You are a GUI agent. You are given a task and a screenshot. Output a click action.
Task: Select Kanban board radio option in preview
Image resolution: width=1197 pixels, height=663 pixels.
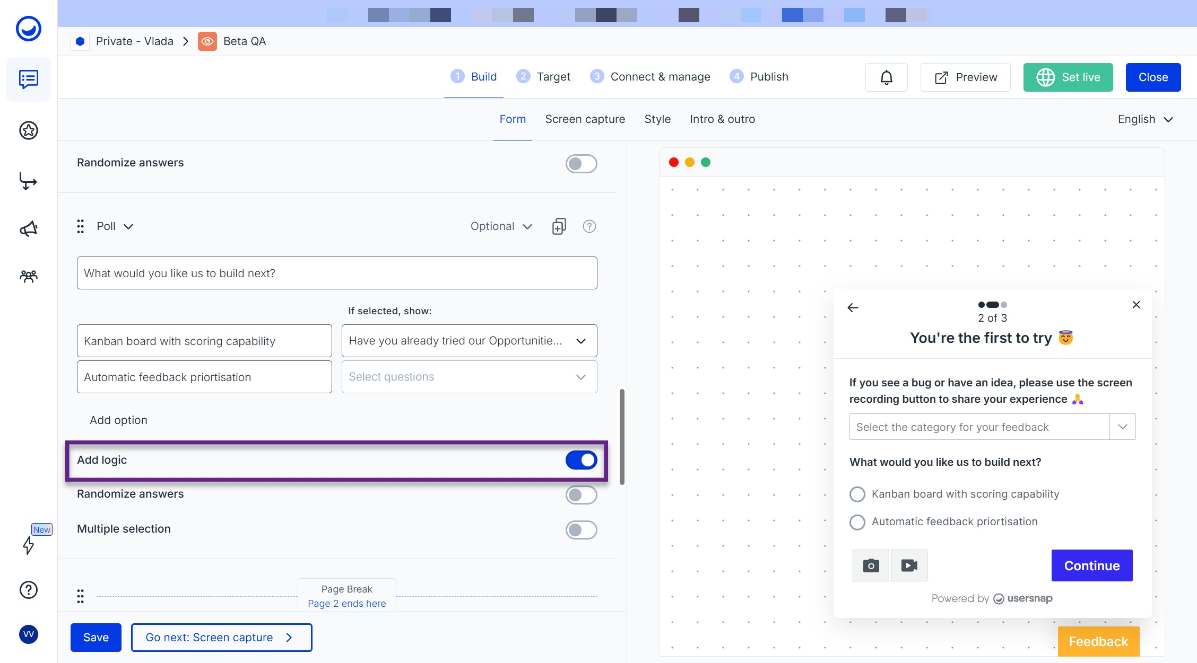[857, 494]
